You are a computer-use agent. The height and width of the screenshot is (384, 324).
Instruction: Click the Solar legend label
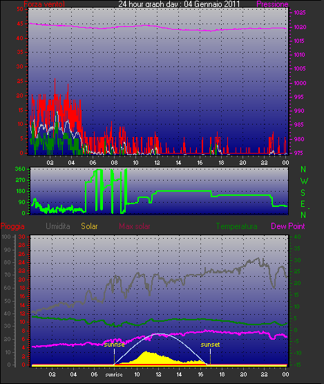[89, 226]
